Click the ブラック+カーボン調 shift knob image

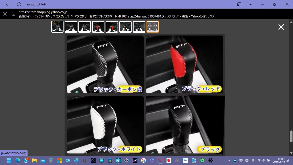tap(105, 64)
